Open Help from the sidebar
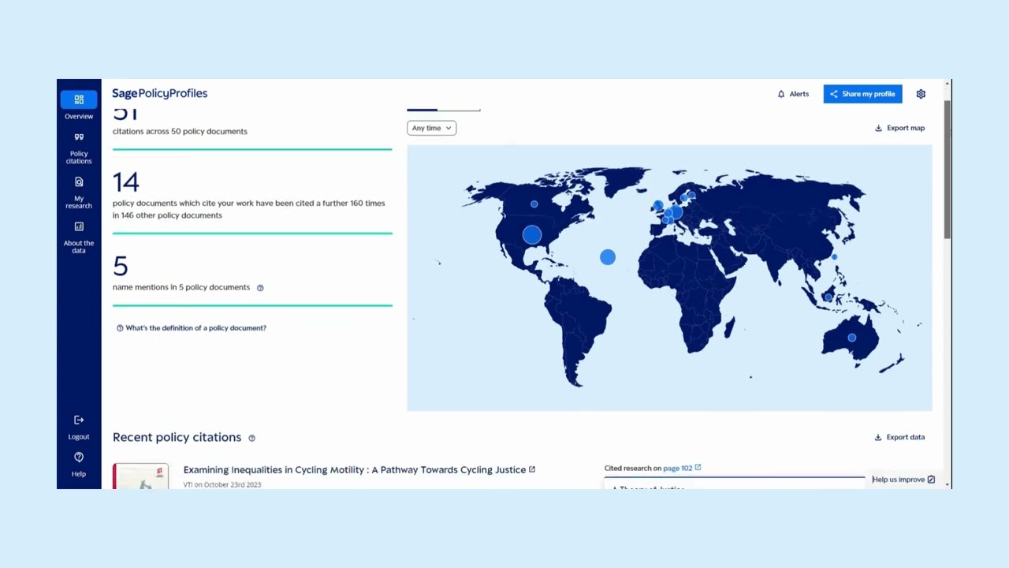 pyautogui.click(x=79, y=464)
